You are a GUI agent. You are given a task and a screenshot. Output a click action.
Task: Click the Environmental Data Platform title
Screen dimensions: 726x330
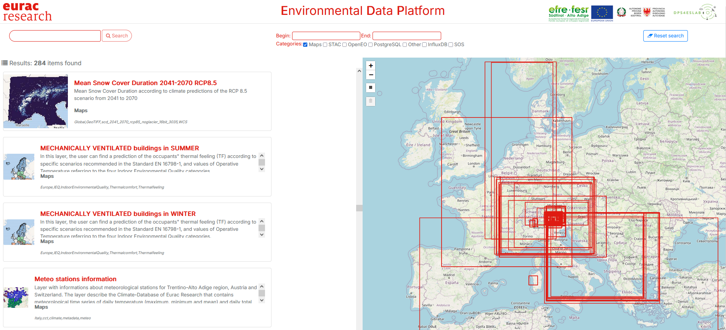363,11
